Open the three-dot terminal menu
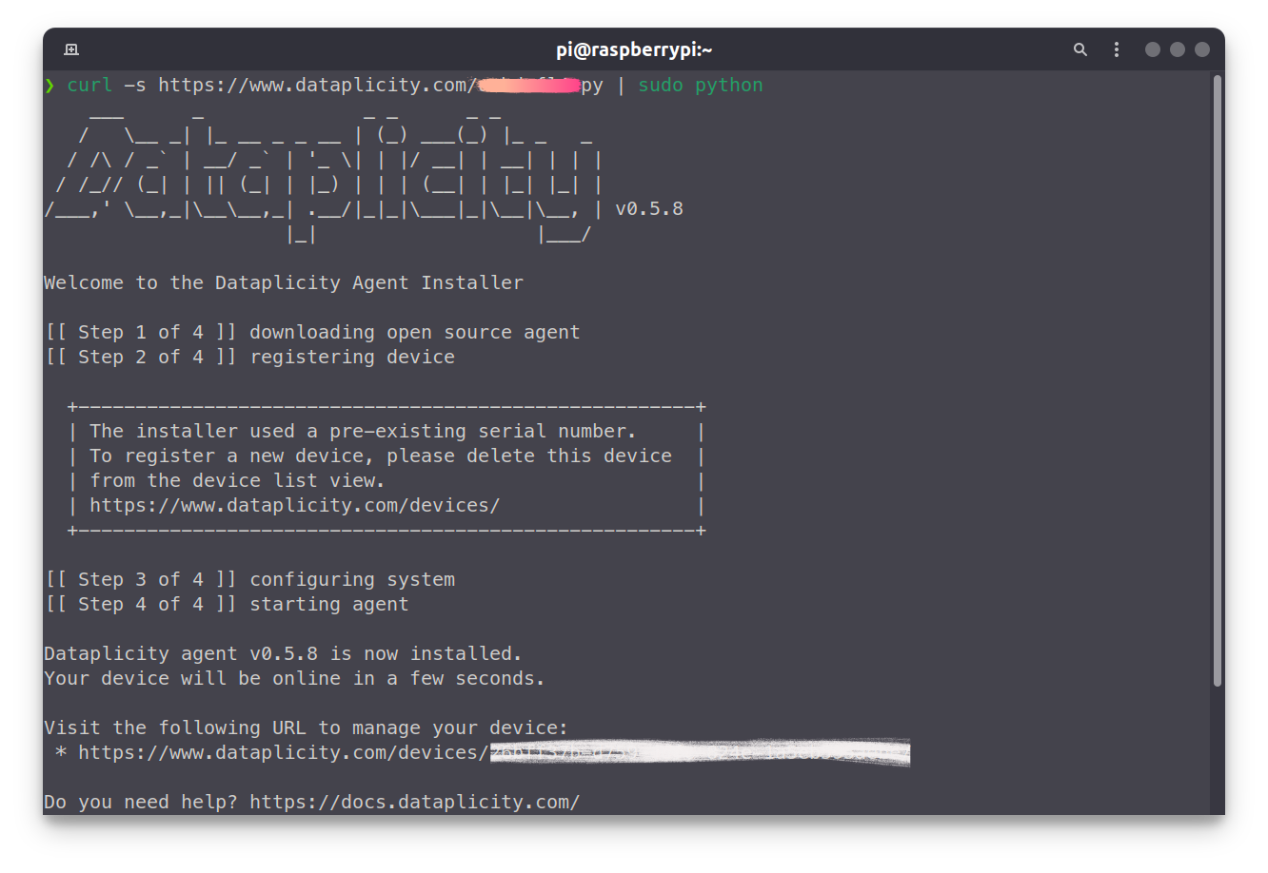 coord(1117,49)
